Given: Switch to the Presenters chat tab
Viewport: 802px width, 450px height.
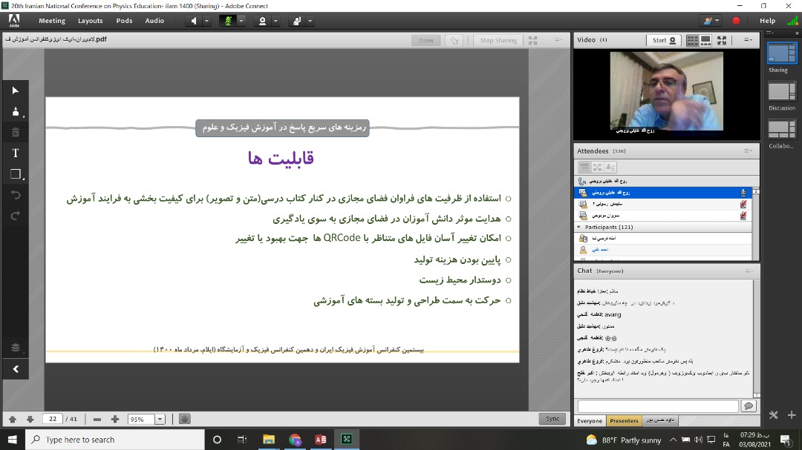Looking at the screenshot, I should pyautogui.click(x=624, y=420).
